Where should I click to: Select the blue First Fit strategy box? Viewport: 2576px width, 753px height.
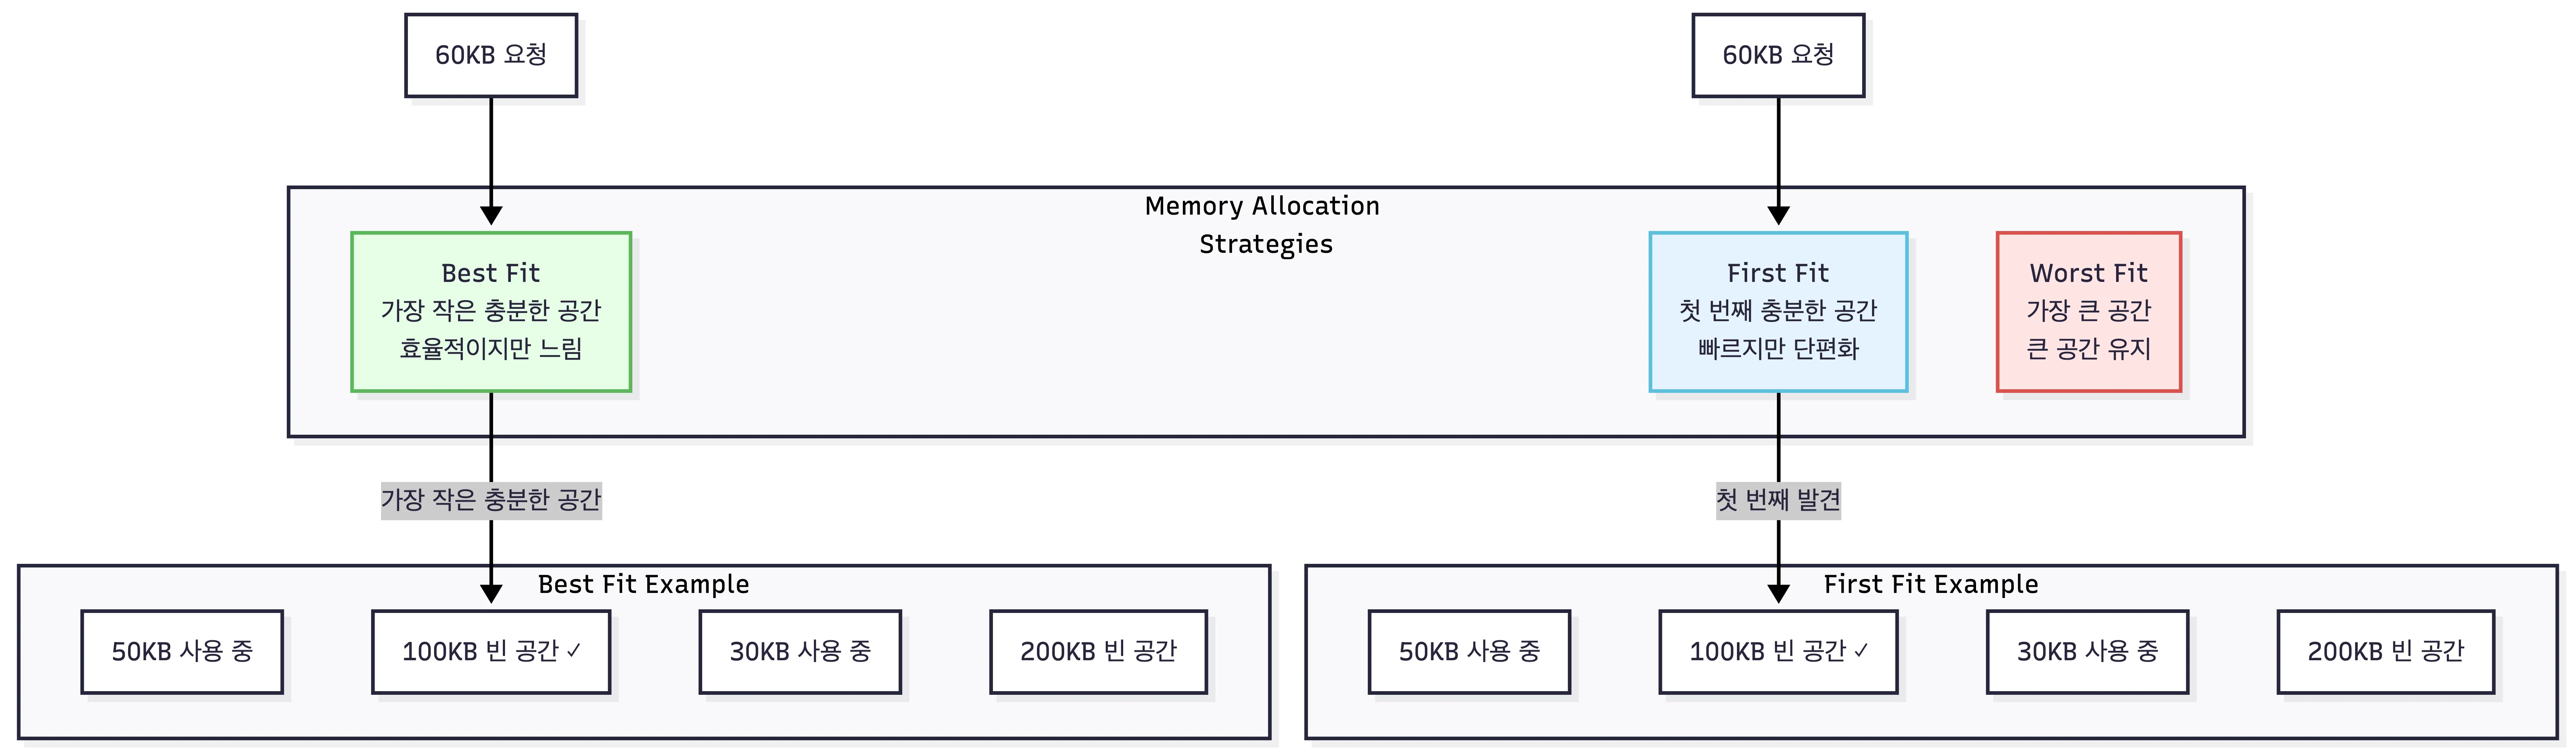[x=1778, y=311]
